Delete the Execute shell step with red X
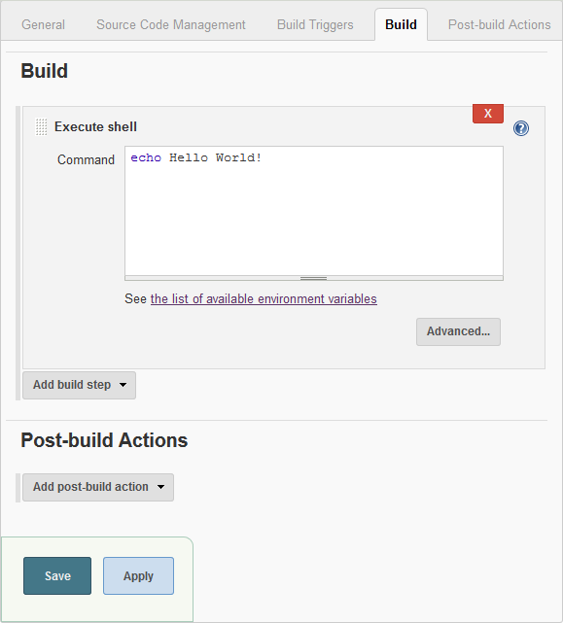563x623 pixels. click(x=488, y=114)
